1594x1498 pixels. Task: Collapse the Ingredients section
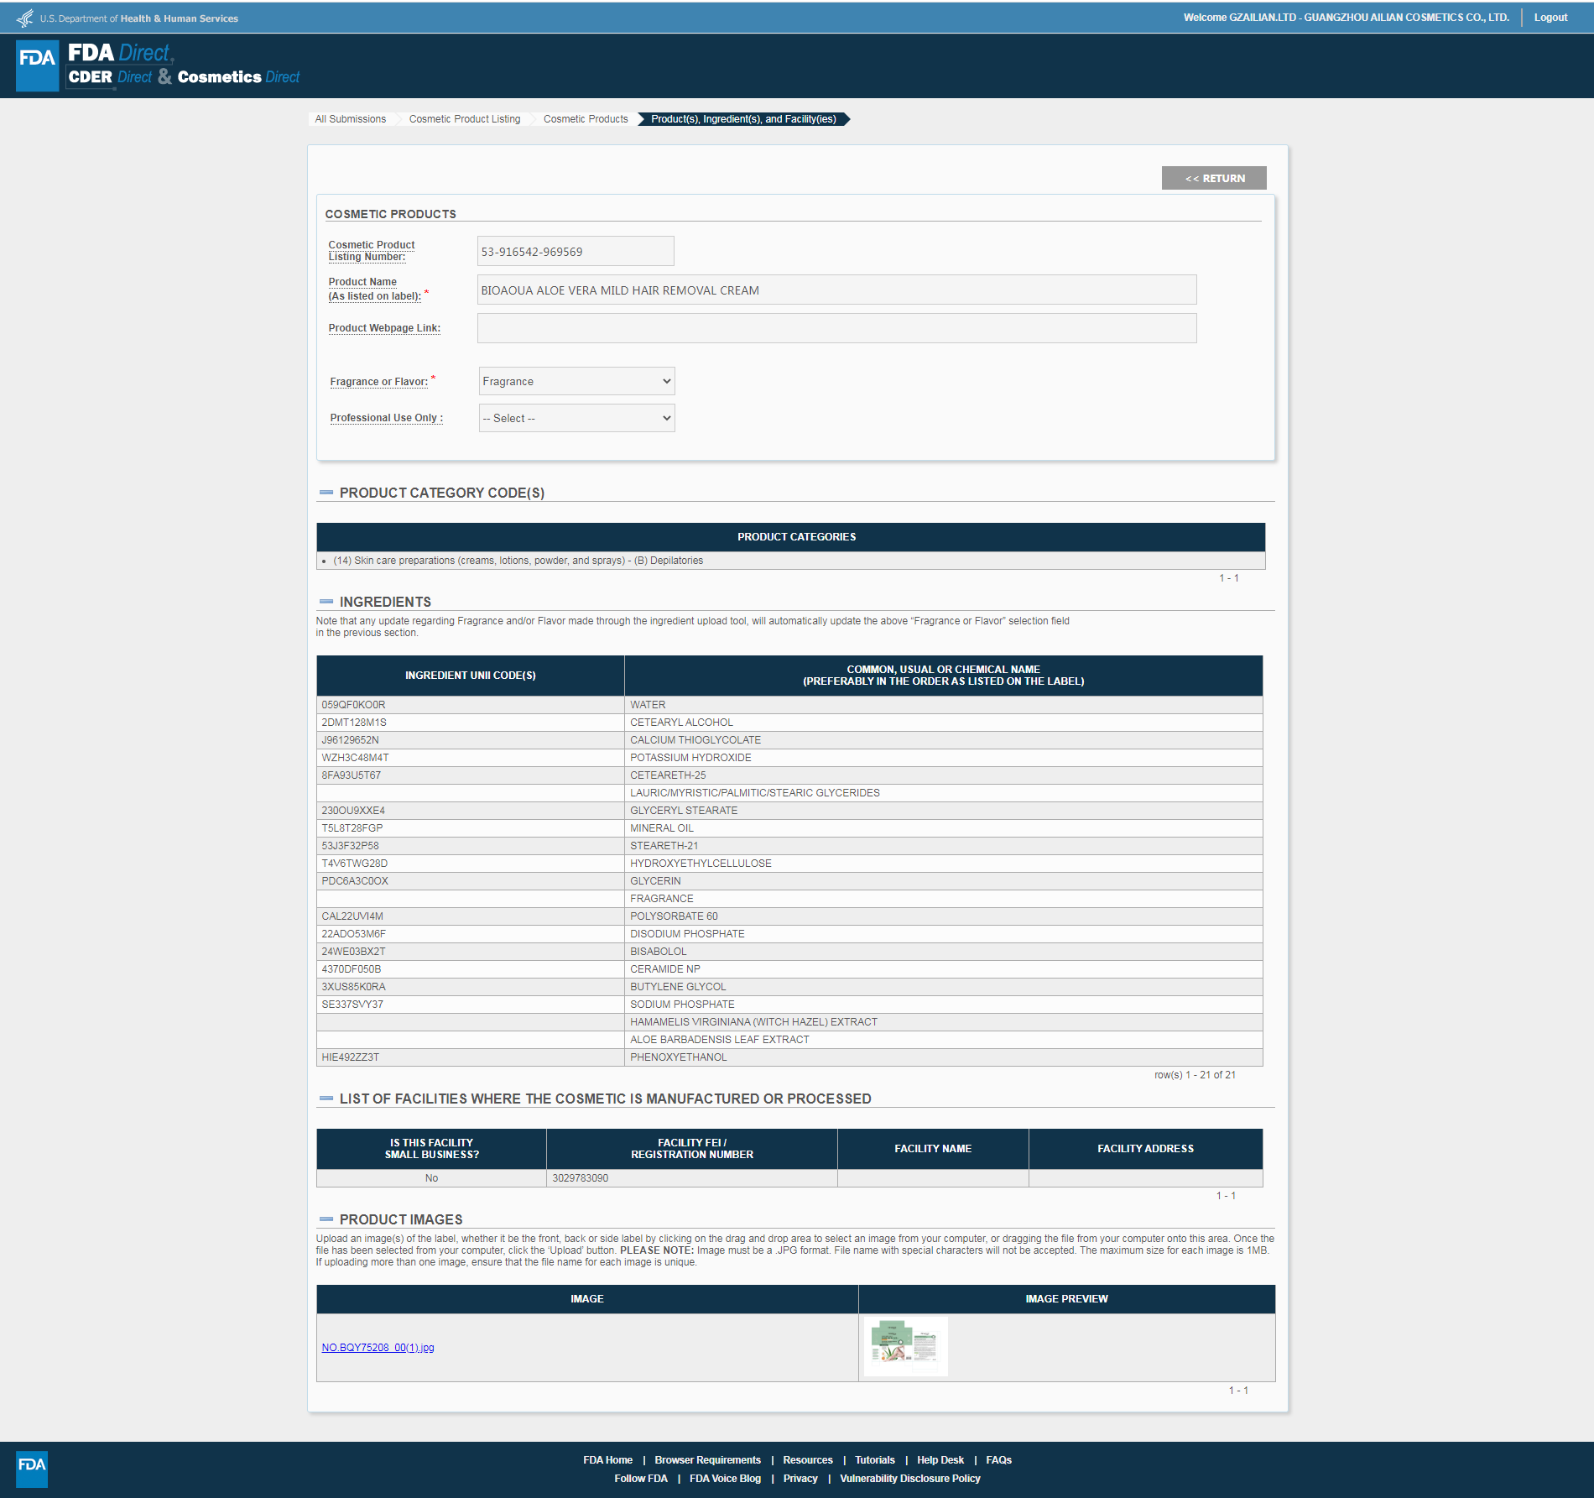[x=326, y=602]
